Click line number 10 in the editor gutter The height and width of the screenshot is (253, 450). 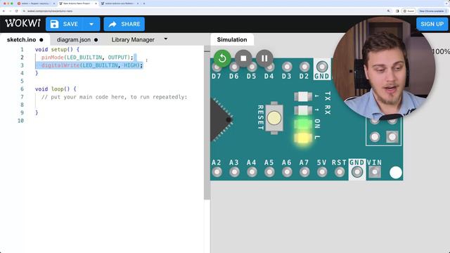(20, 121)
